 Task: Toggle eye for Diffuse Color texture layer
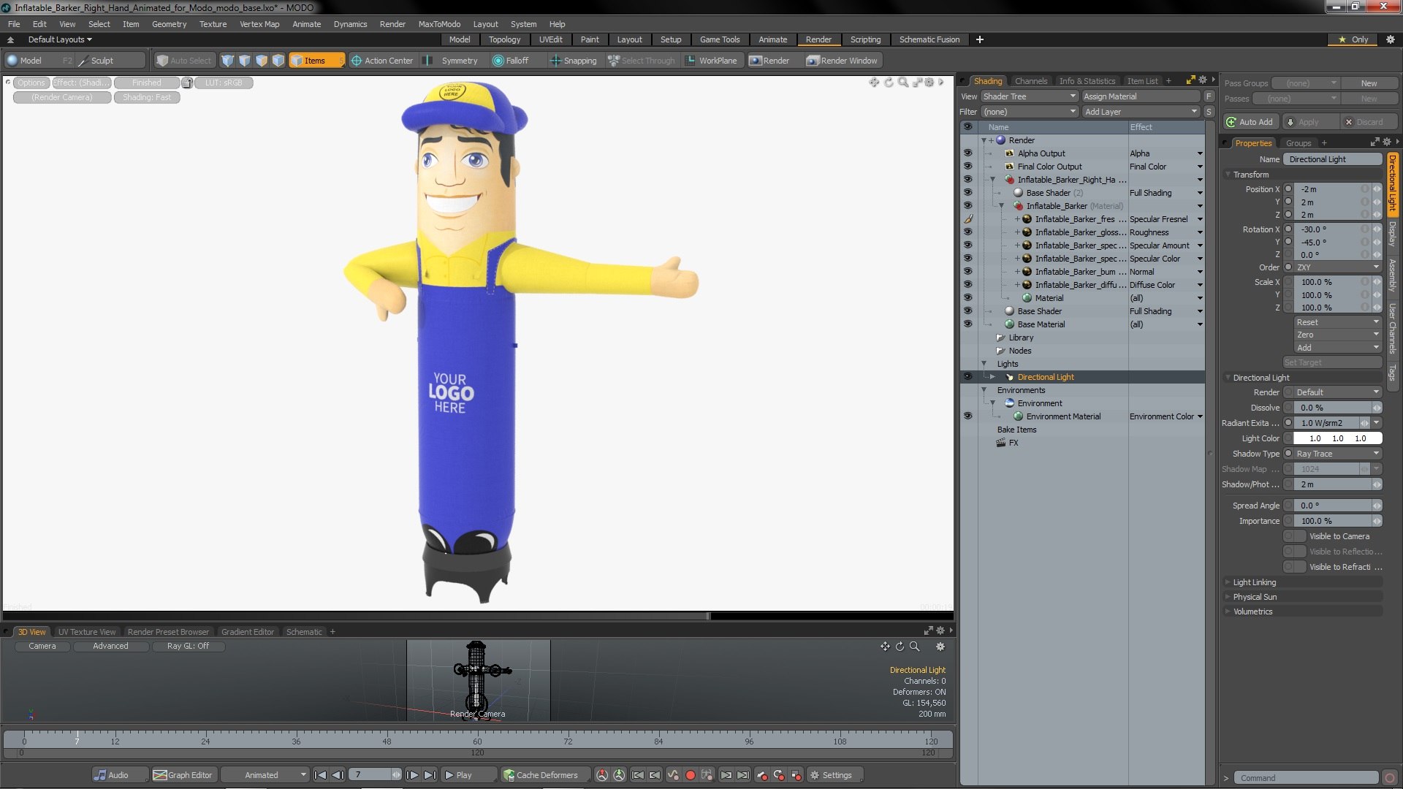[x=967, y=285]
